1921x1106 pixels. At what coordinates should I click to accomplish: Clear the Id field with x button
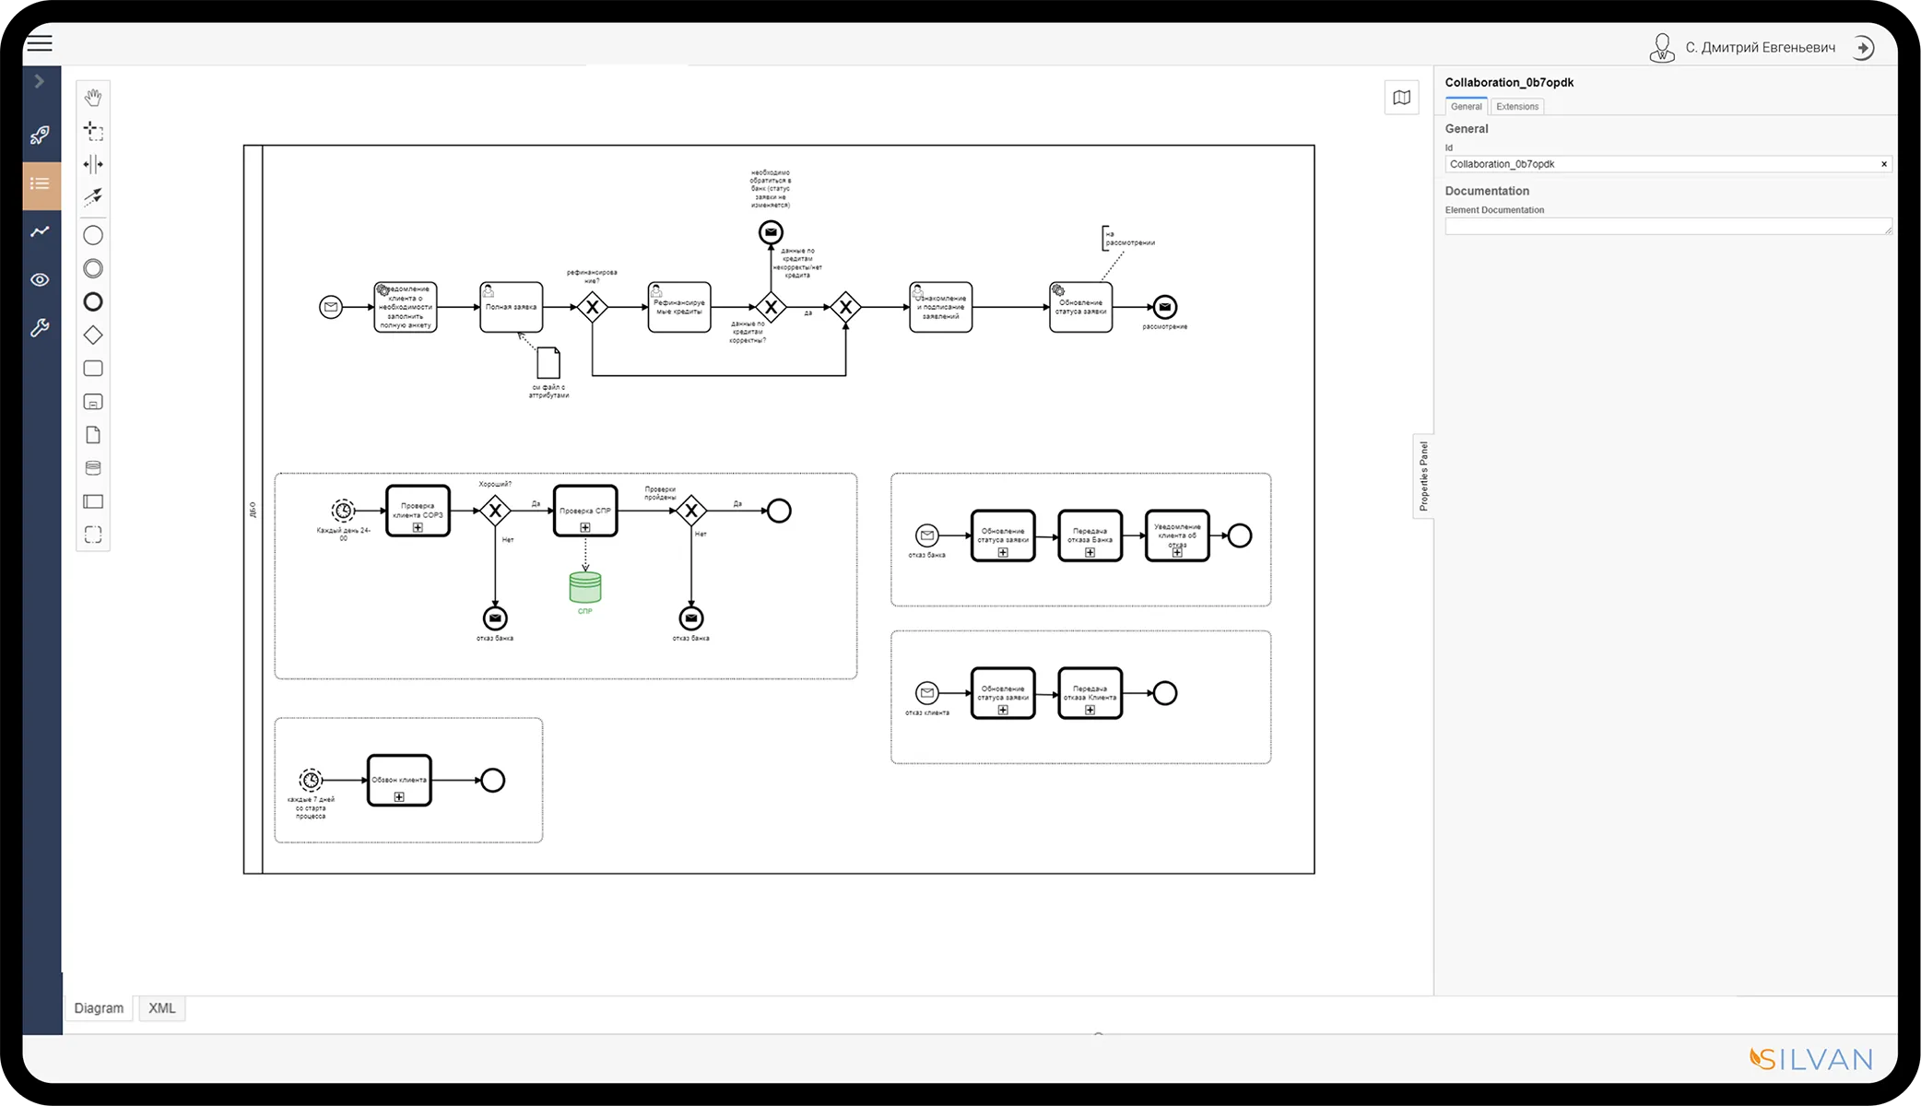pyautogui.click(x=1884, y=164)
